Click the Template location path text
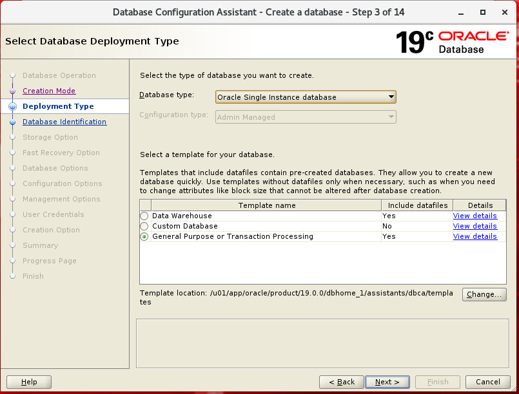This screenshot has width=519, height=394. [x=296, y=297]
